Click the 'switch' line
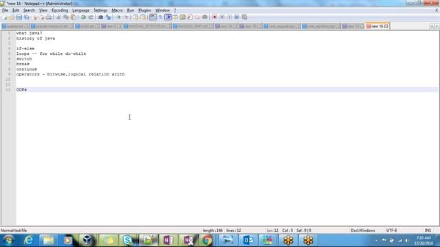This screenshot has height=247, width=440. [x=24, y=59]
